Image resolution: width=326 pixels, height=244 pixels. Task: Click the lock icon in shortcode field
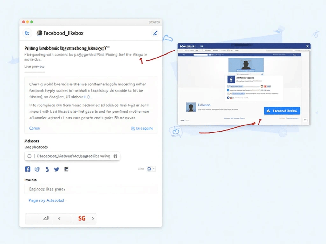[x=115, y=156]
